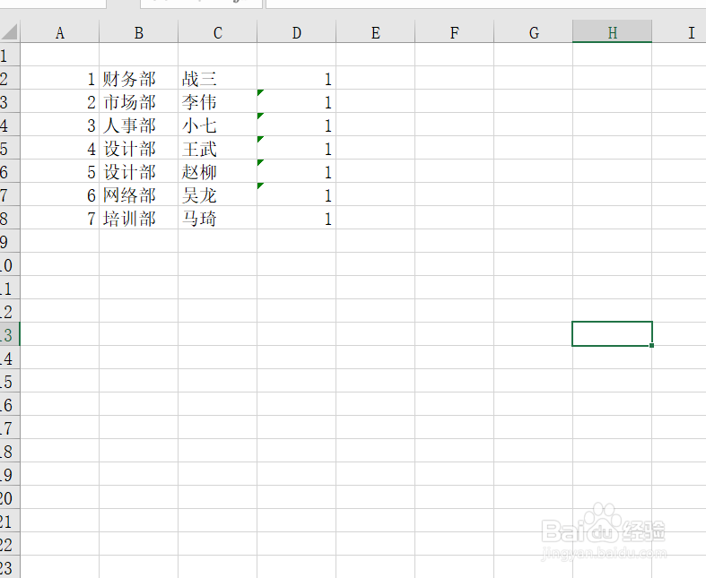706x578 pixels.
Task: Select column H header
Action: point(613,32)
